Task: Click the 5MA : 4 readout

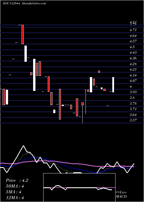Action: coord(14,192)
